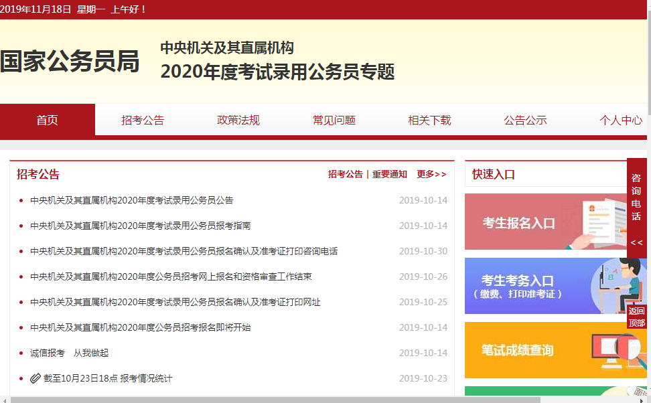
Task: View 公告公示 navigation tab
Action: click(526, 120)
